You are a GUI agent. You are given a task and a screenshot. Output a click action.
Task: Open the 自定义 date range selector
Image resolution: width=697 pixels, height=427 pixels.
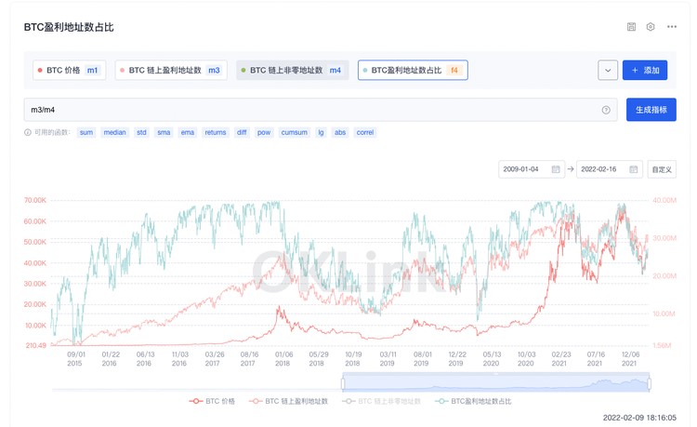(x=661, y=169)
